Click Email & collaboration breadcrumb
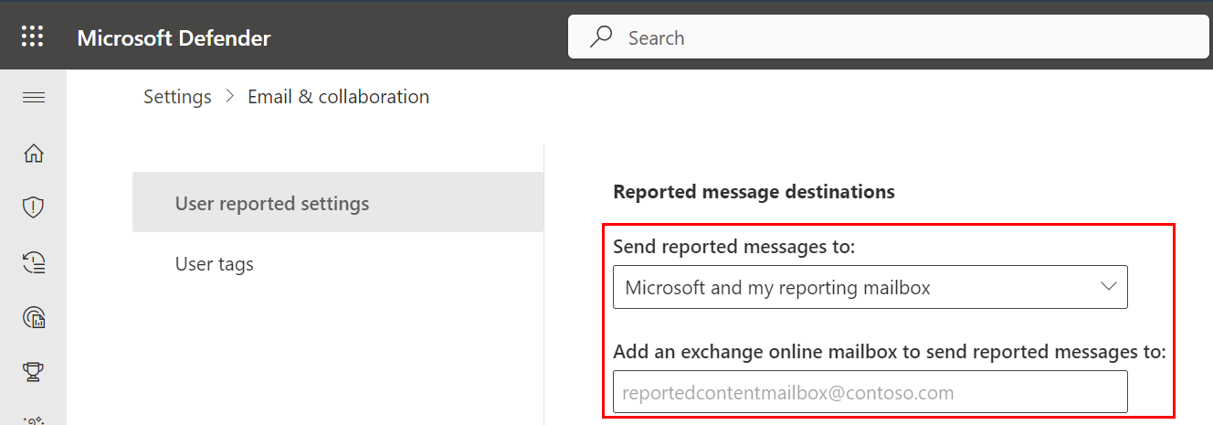This screenshot has height=425, width=1213. coord(338,96)
